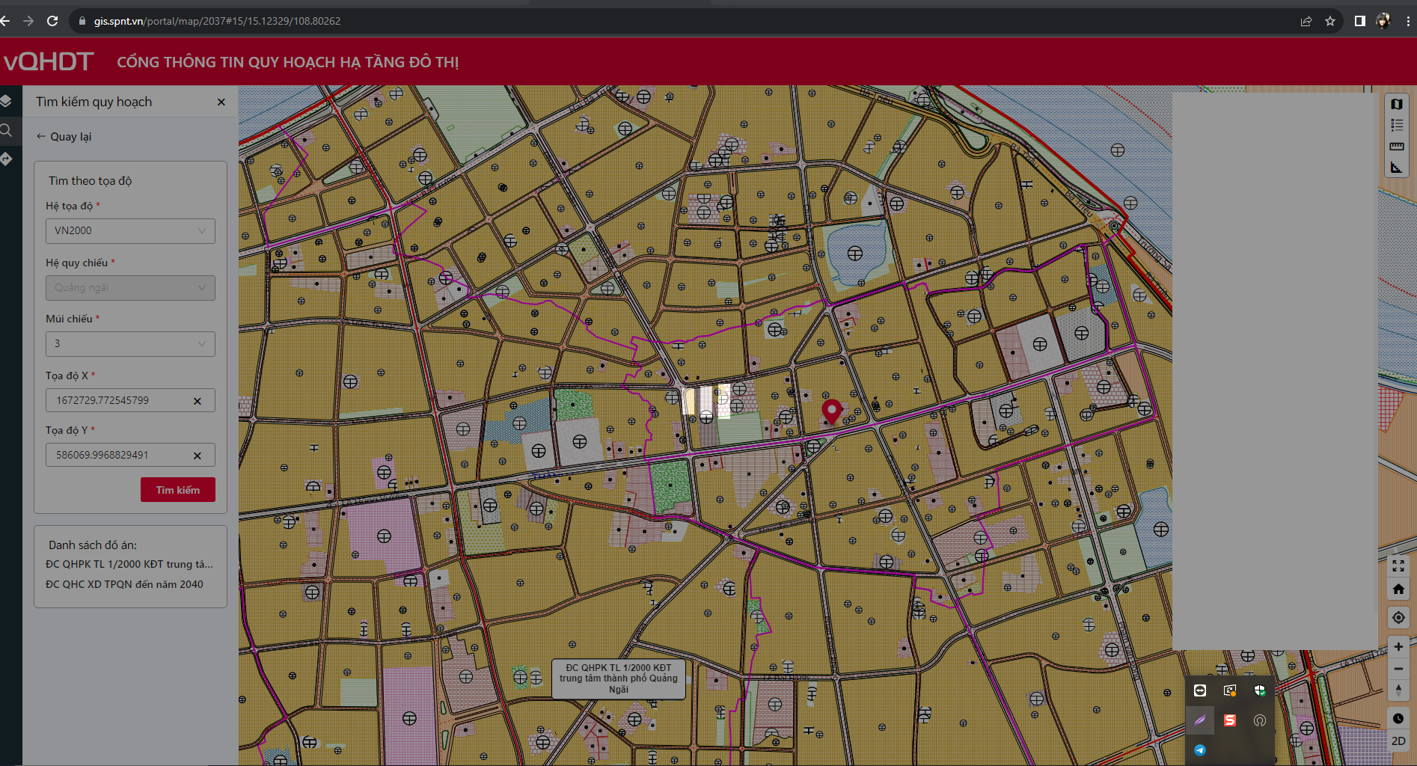Zoom in the map with plus button
The width and height of the screenshot is (1417, 766).
point(1398,646)
